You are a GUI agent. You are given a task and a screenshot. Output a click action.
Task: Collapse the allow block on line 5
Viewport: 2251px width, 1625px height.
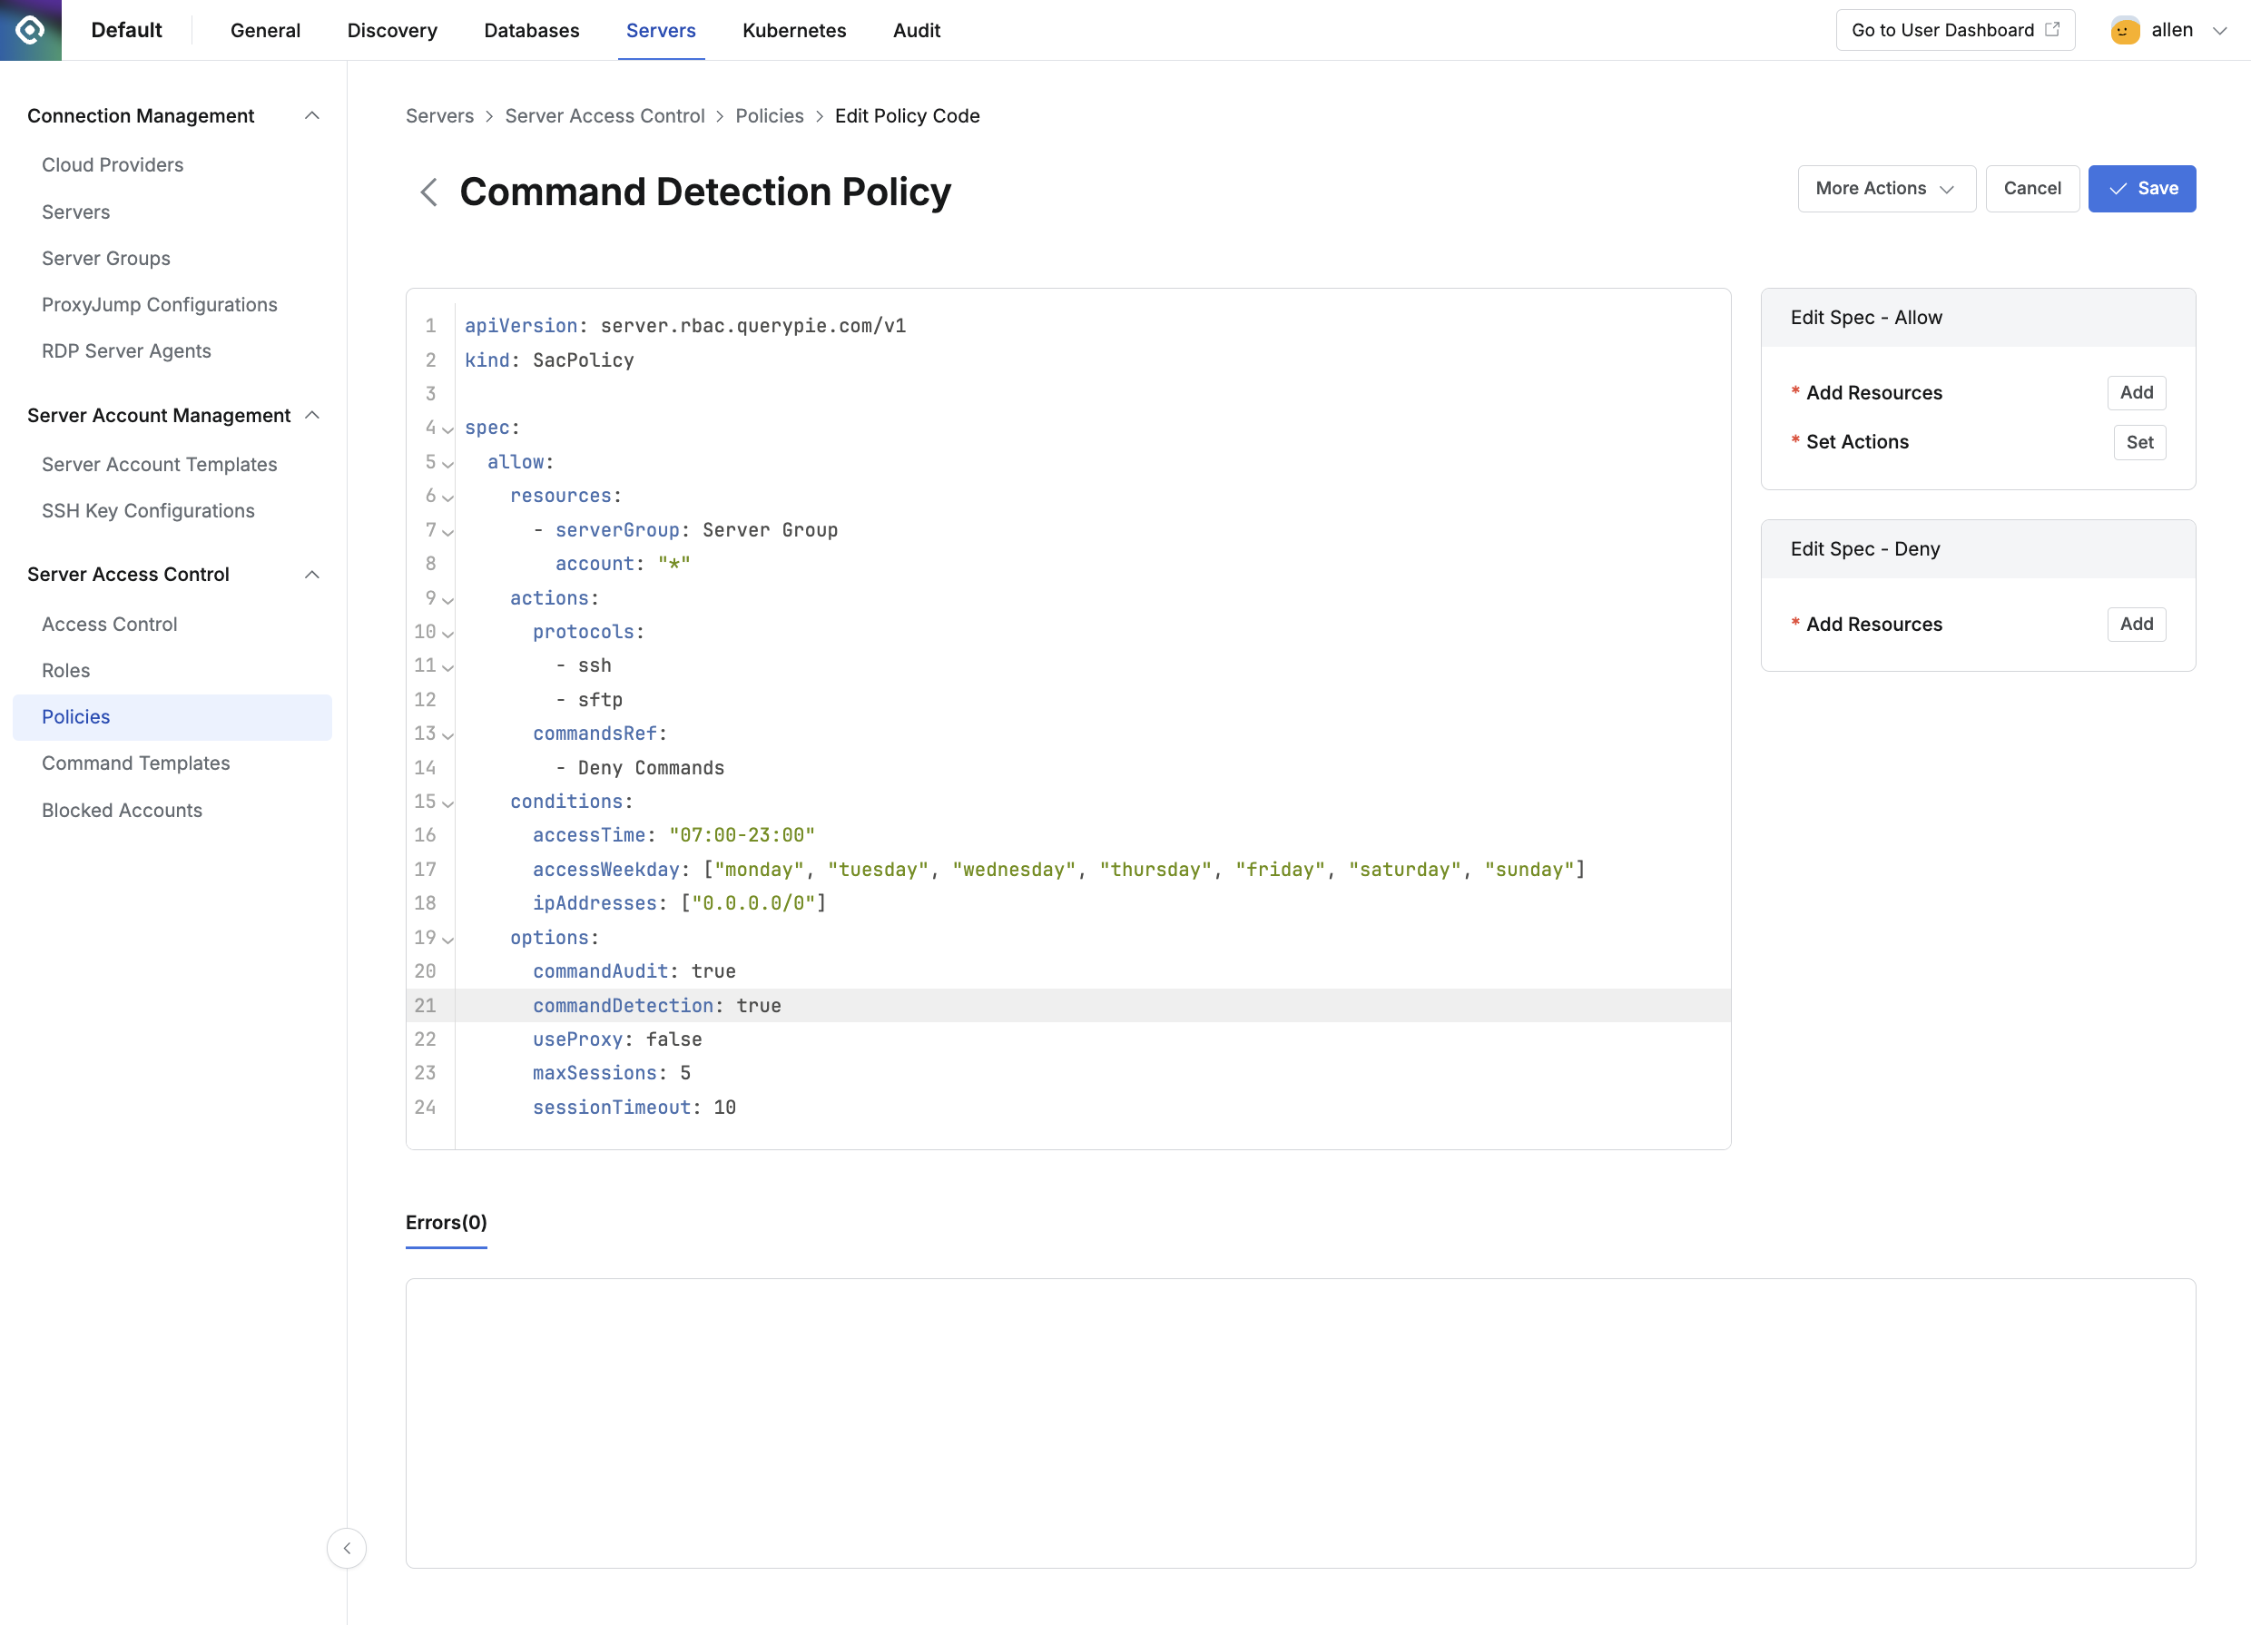[447, 464]
